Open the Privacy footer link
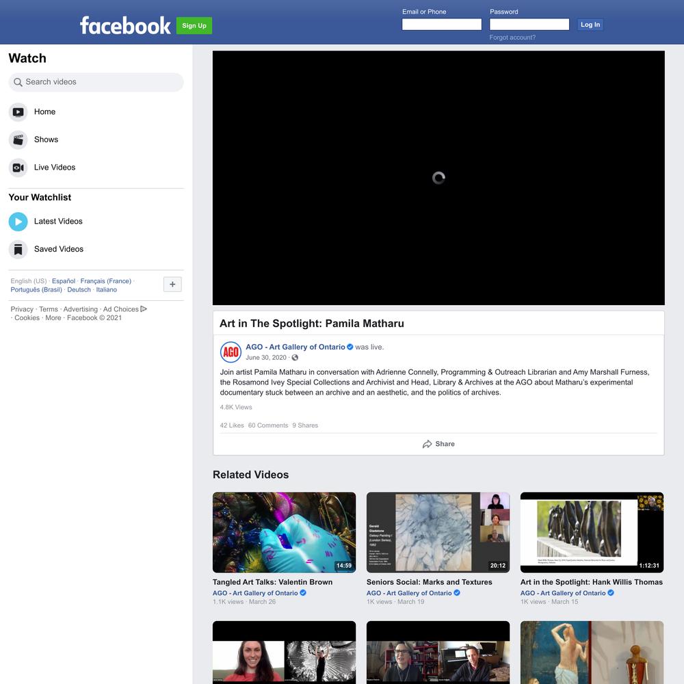 tap(22, 309)
